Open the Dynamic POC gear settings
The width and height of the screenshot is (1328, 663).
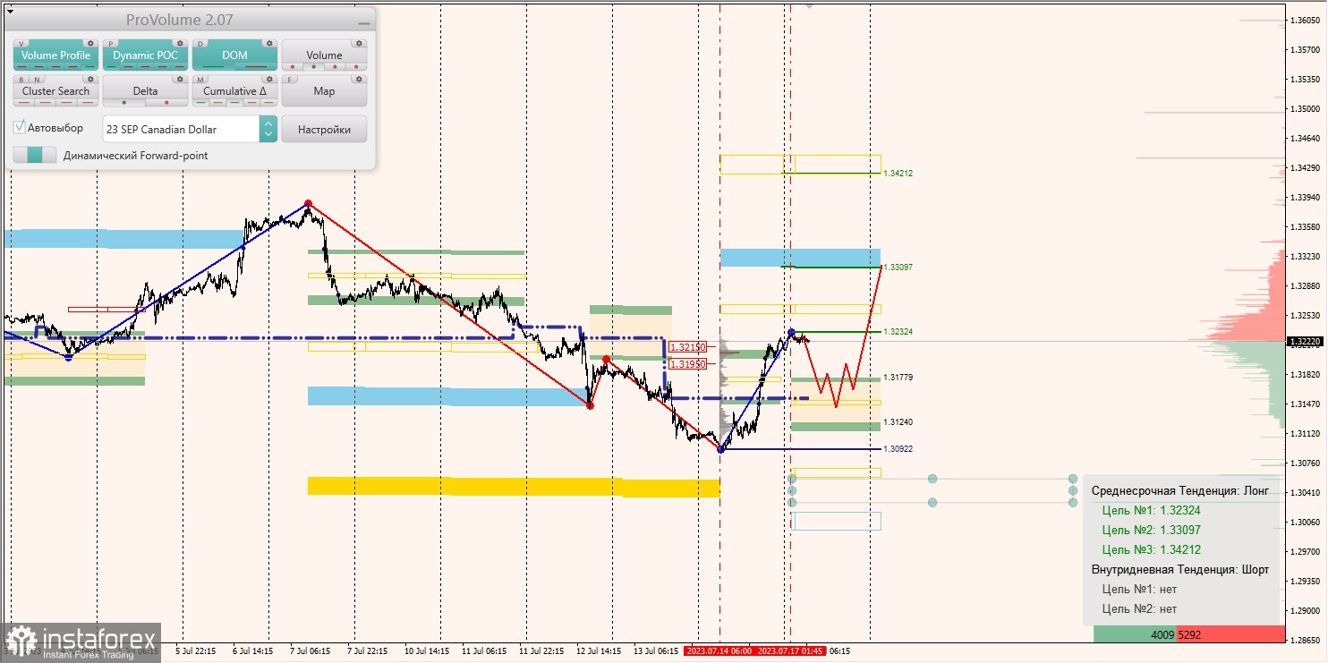click(180, 43)
